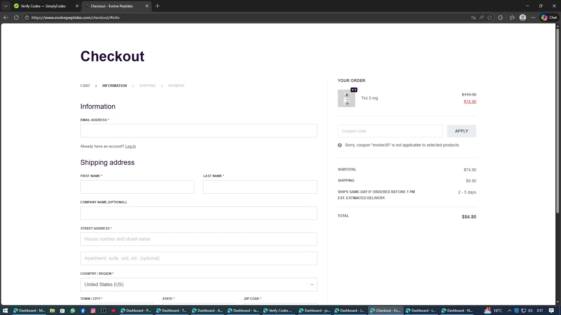Click the address bar URL
The width and height of the screenshot is (561, 315).
point(76,18)
